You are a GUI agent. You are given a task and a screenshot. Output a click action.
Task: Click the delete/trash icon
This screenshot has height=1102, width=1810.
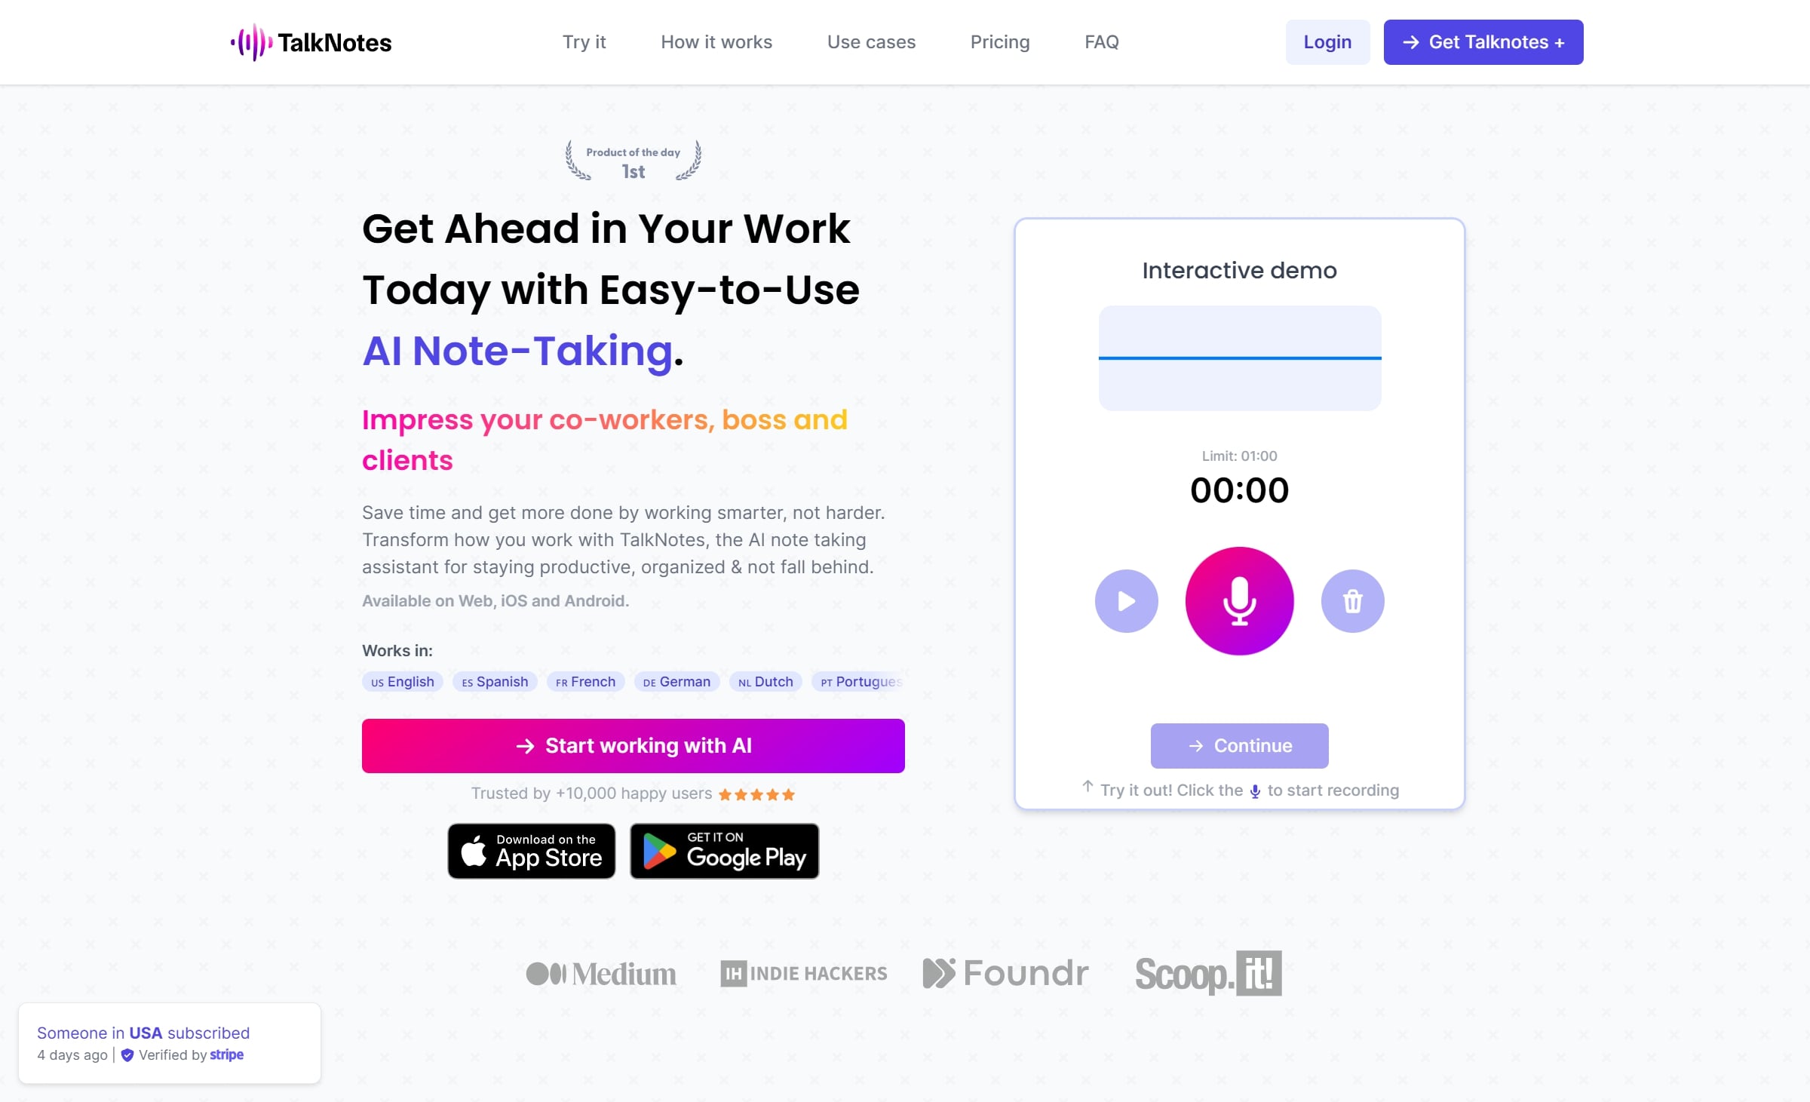pyautogui.click(x=1352, y=600)
